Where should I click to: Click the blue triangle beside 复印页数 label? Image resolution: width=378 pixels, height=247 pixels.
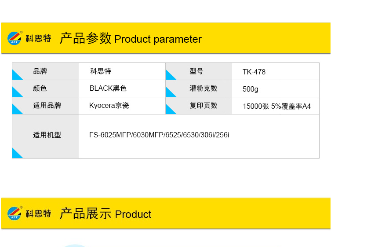[171, 109]
